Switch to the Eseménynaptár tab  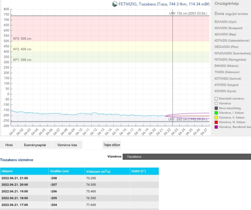click(x=35, y=145)
